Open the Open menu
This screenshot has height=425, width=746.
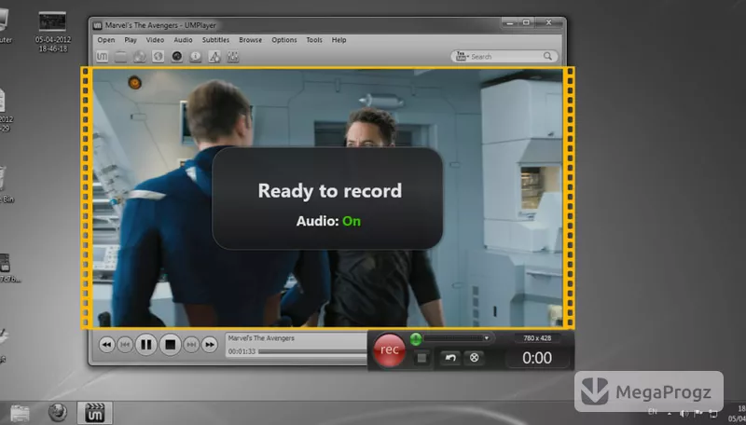click(x=106, y=40)
